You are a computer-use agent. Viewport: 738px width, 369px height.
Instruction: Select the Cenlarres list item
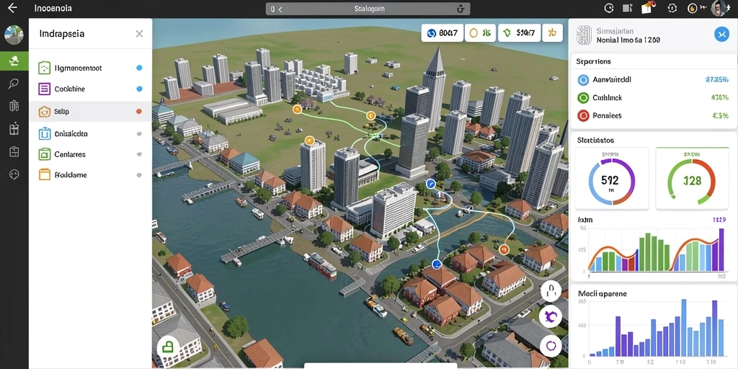pyautogui.click(x=90, y=154)
